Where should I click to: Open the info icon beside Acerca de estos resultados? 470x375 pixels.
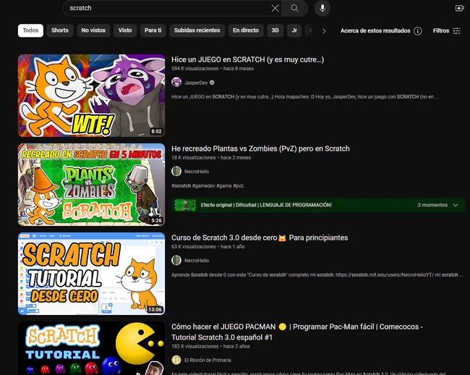pos(417,31)
